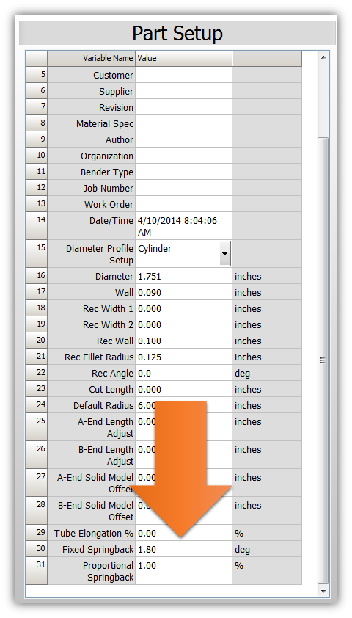Viewport: 352px width, 618px height.
Task: Click the vertical scrollbar thumb
Action: coord(323,360)
